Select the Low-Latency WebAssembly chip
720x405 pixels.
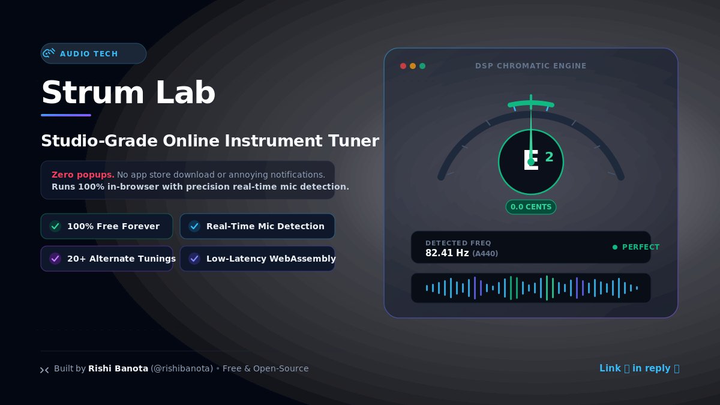tap(257, 259)
